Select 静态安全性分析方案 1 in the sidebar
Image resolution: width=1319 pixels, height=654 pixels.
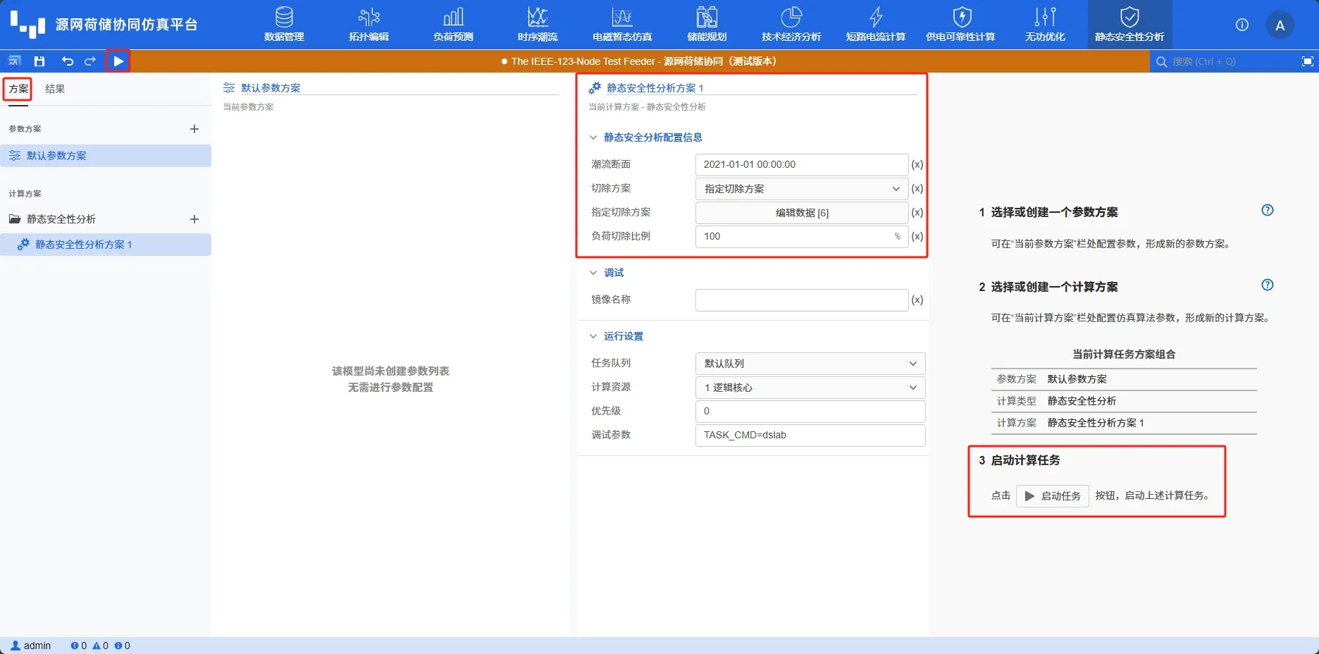pyautogui.click(x=106, y=245)
